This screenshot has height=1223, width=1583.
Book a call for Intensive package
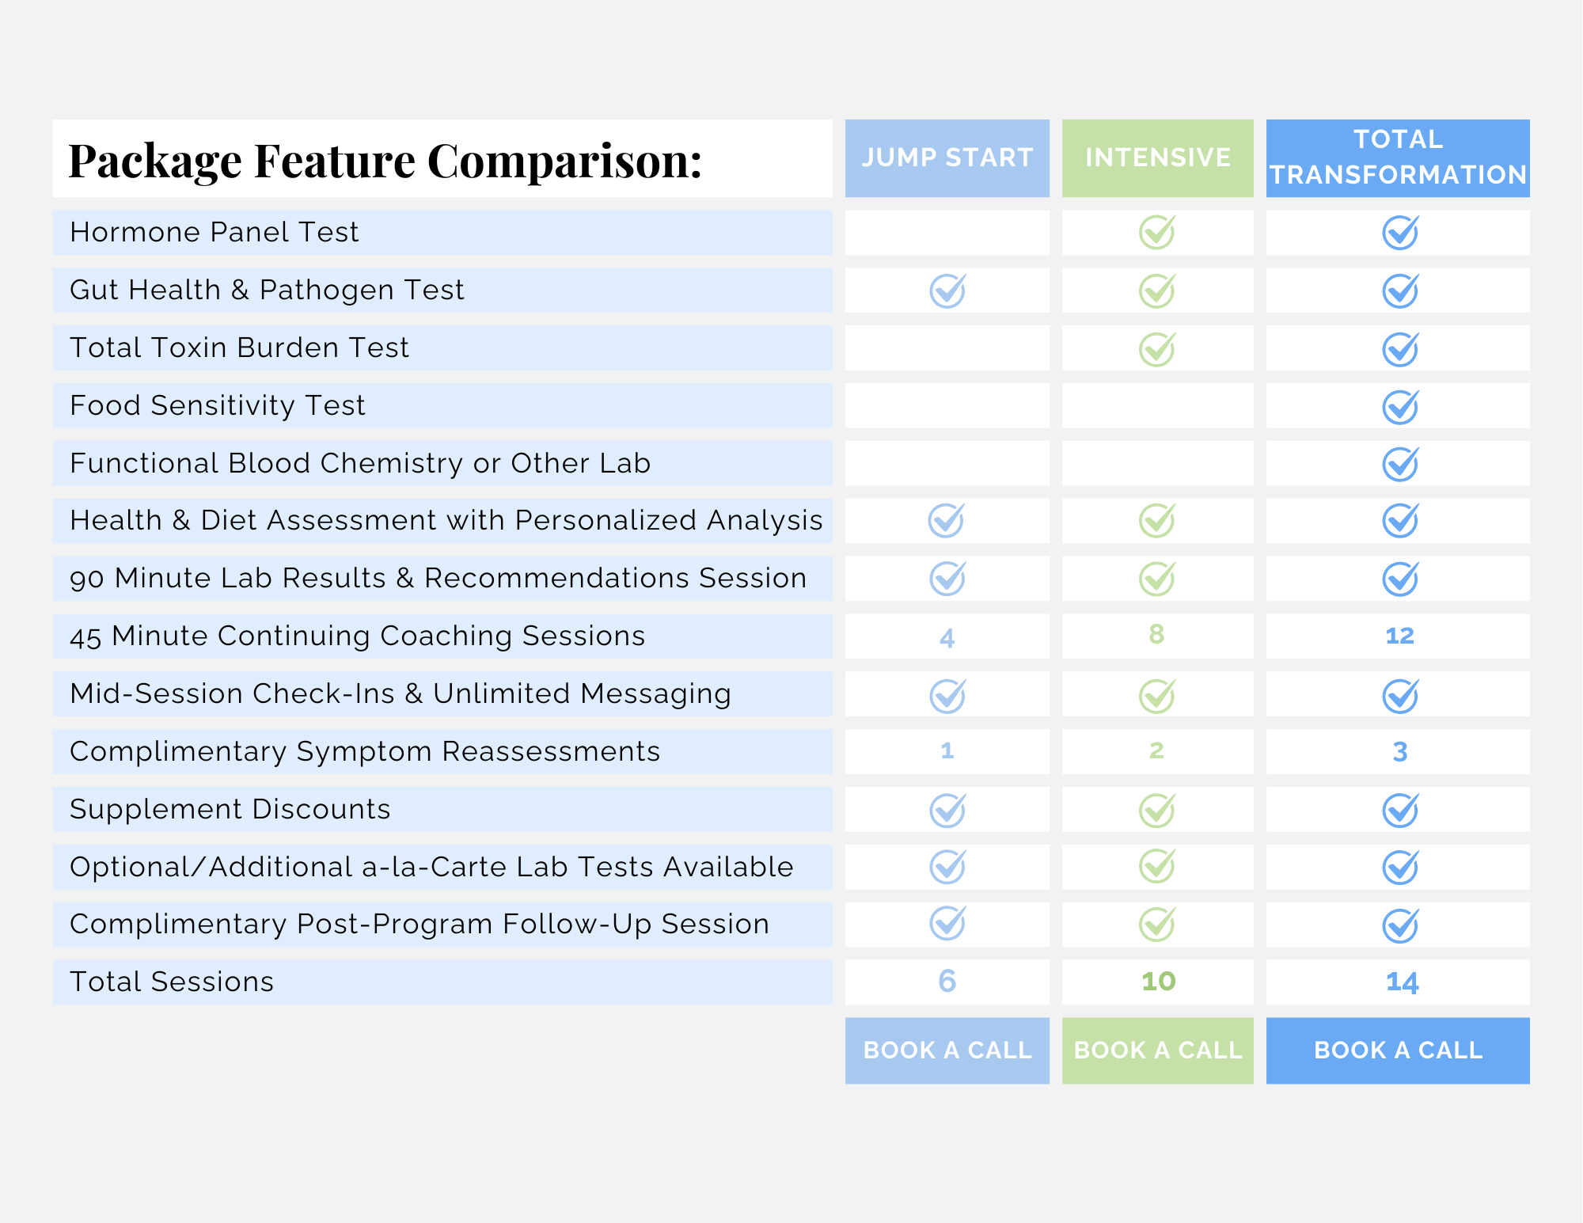click(1157, 1050)
